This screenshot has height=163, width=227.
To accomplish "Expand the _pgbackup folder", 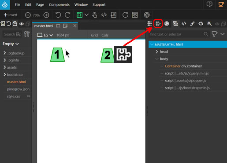I will tap(5, 53).
